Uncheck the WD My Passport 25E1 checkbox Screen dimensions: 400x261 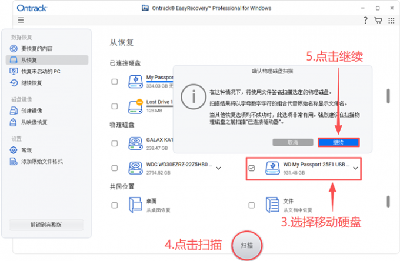[x=252, y=168]
